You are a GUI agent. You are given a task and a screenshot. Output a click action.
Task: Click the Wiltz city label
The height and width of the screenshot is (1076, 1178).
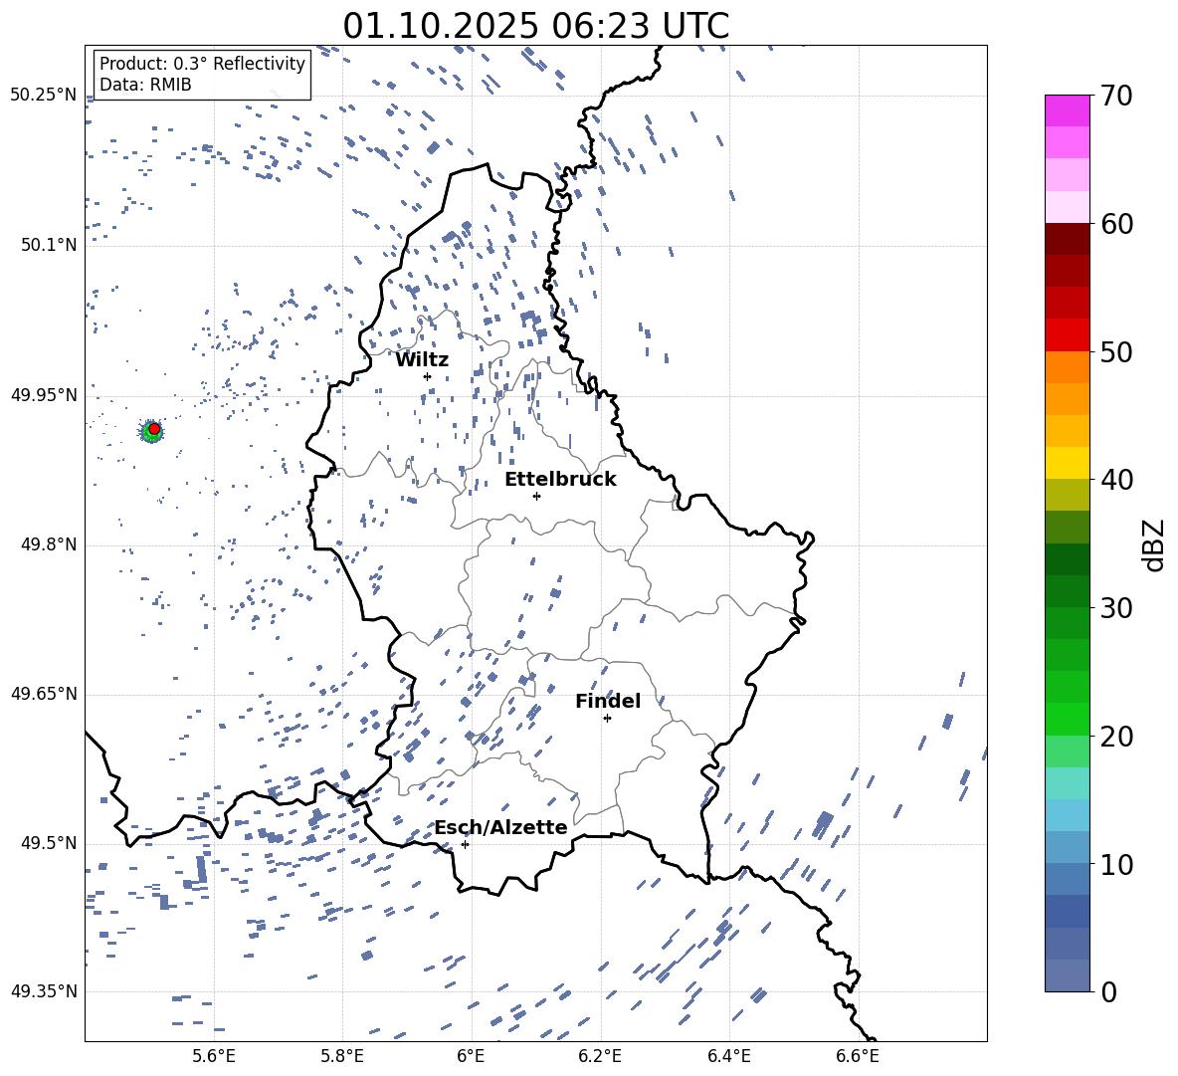coord(422,360)
